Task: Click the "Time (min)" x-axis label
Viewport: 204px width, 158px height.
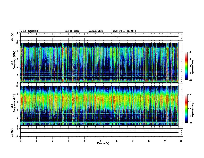Action: point(103,143)
